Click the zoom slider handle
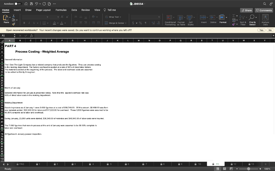Viewport: 275px width, 171px height. (x=248, y=169)
